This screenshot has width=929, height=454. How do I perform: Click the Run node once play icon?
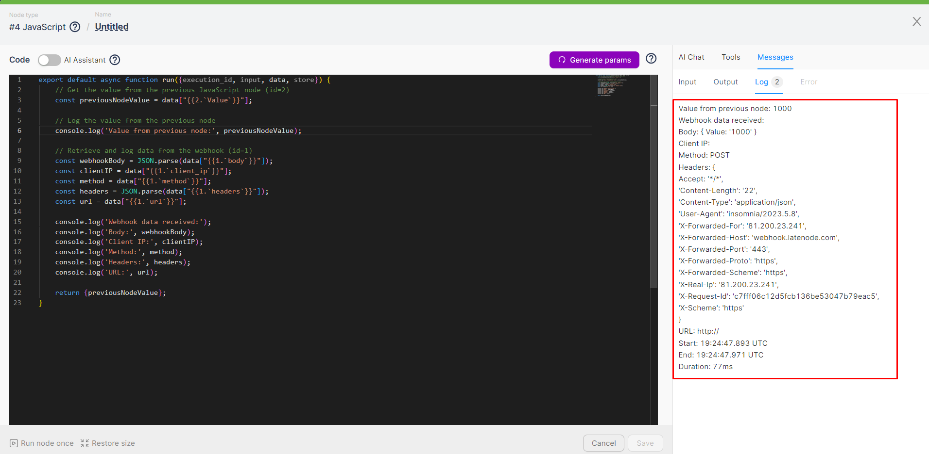click(14, 443)
